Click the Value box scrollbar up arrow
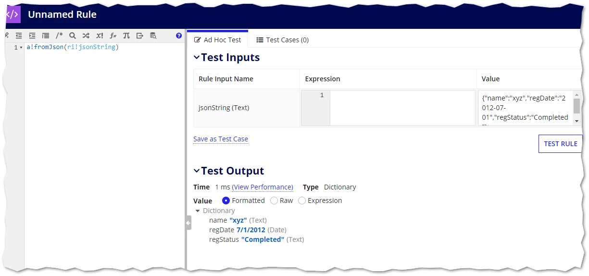 tap(577, 95)
